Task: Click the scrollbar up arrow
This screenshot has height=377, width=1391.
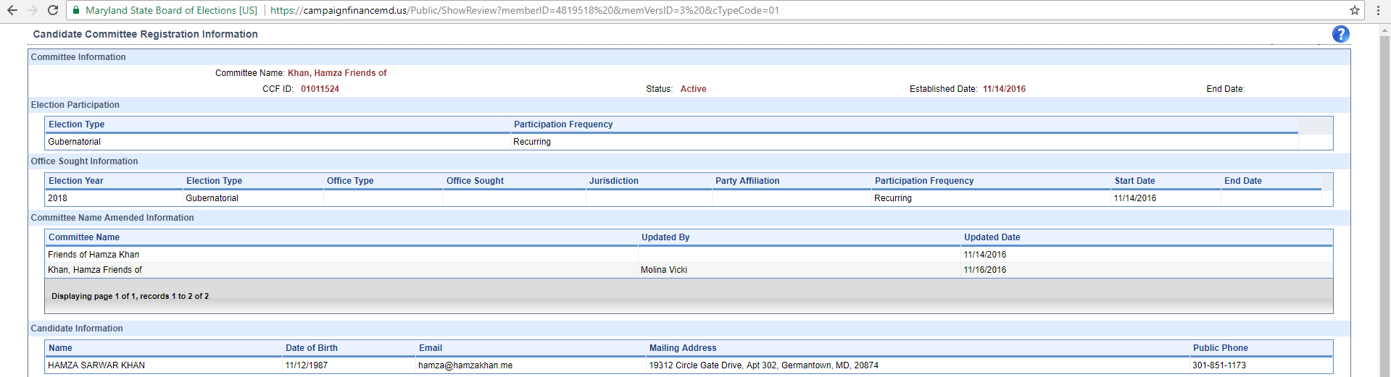Action: tap(1385, 30)
